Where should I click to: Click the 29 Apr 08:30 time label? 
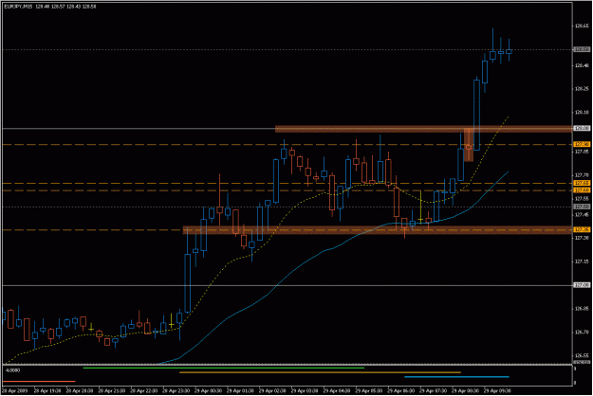[x=465, y=390]
